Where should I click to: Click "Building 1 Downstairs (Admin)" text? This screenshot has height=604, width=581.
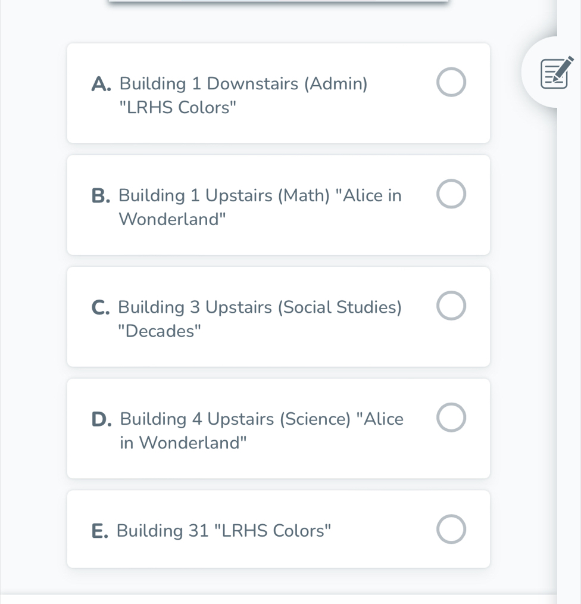(243, 84)
